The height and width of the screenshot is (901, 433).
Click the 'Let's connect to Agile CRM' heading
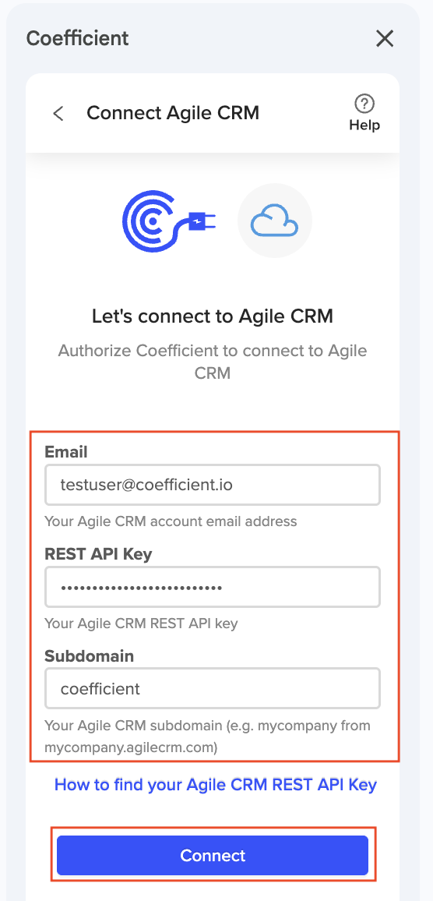(213, 316)
